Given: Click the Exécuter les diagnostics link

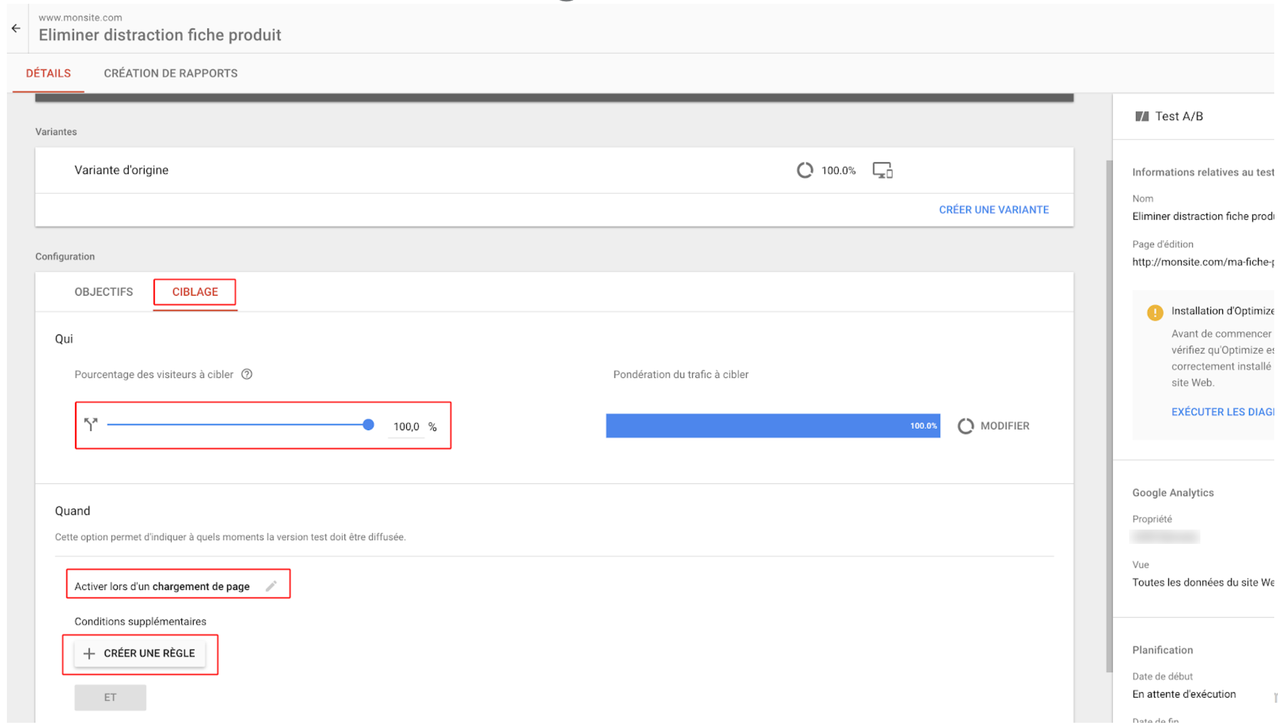Looking at the screenshot, I should click(x=1222, y=412).
